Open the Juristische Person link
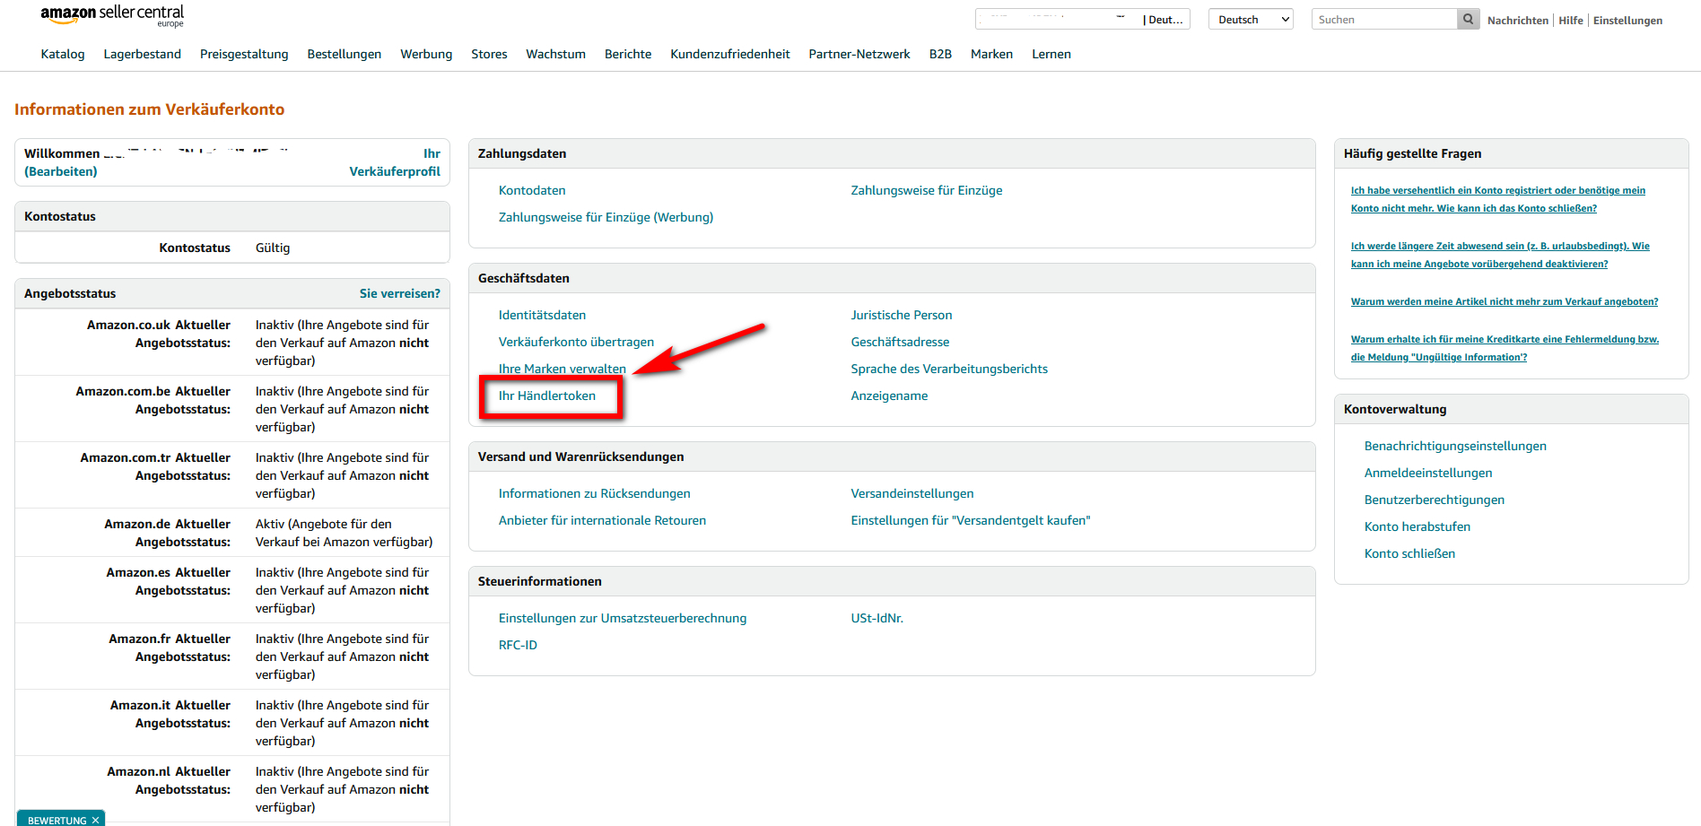Screen dimensions: 1701x826 902,315
